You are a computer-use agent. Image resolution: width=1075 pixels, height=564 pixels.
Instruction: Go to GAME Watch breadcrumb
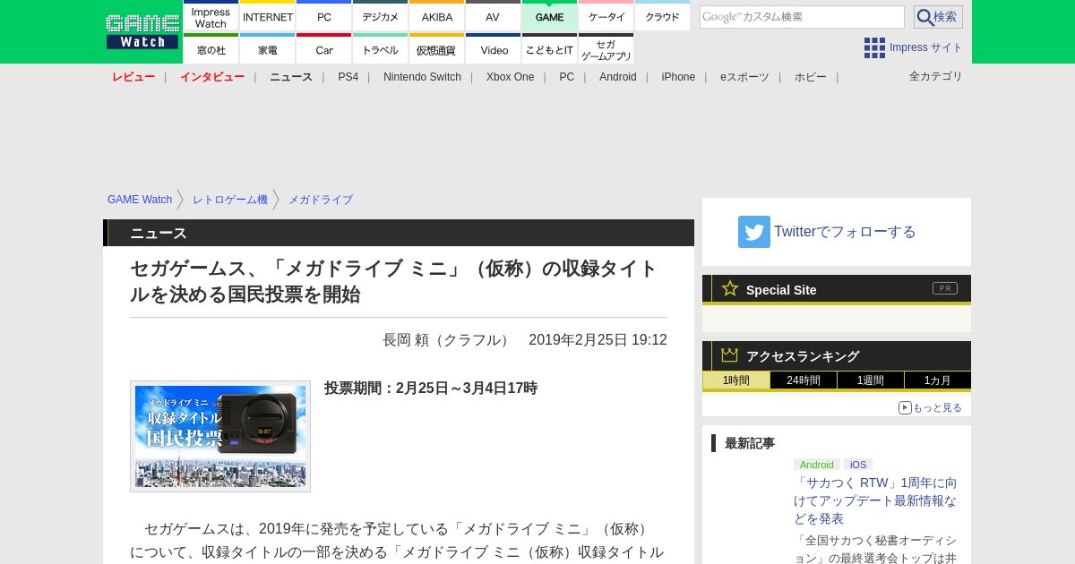140,200
